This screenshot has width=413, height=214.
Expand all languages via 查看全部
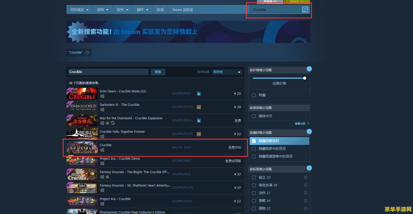(302, 124)
